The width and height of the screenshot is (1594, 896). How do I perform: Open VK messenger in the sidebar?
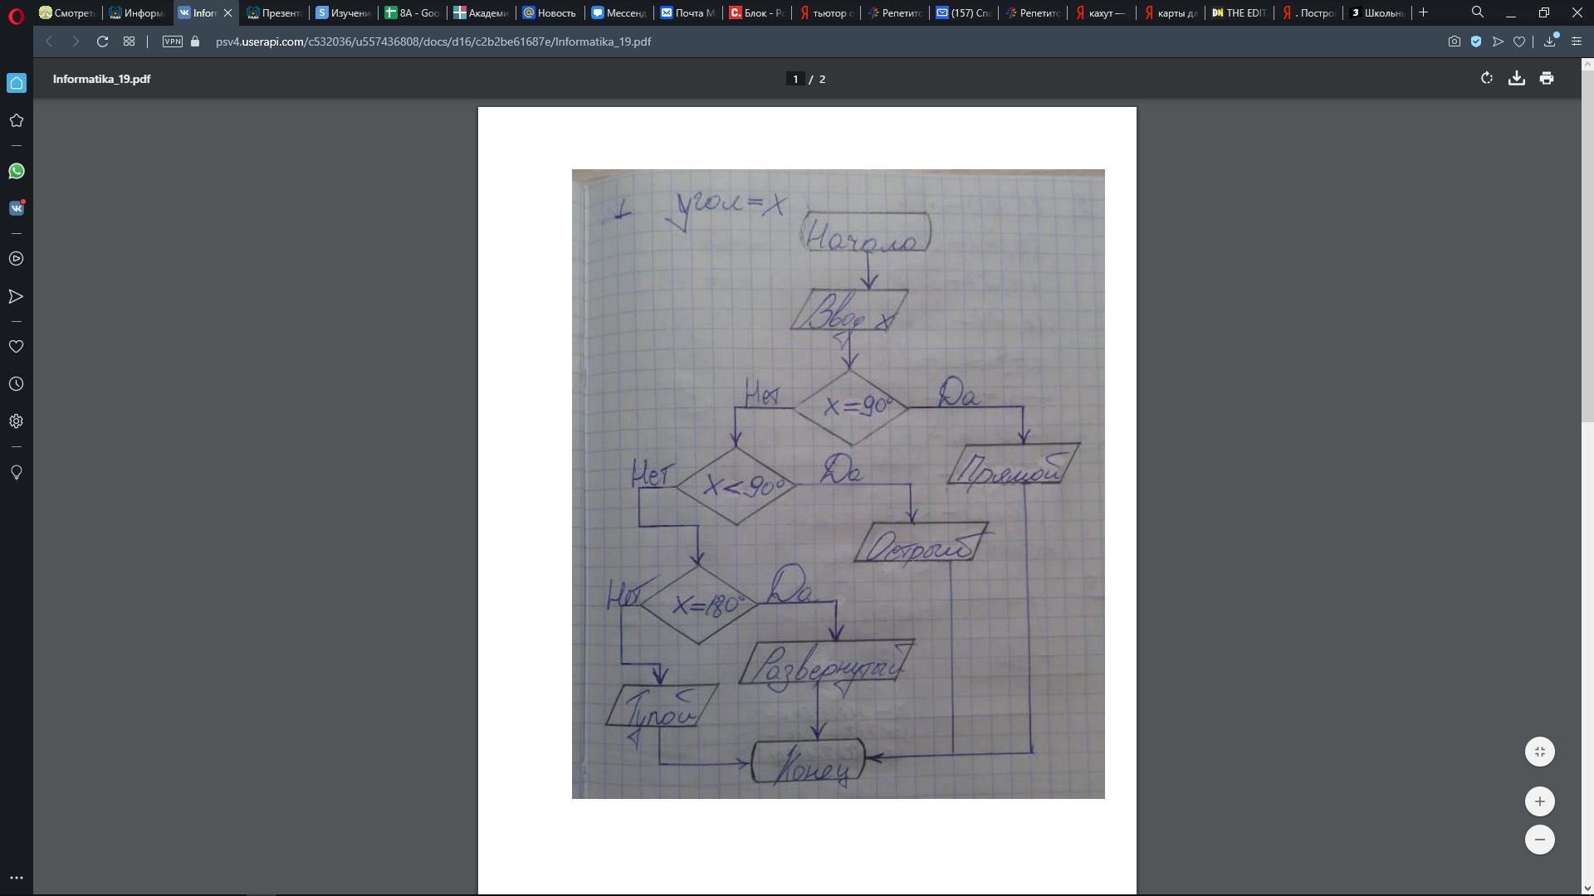(x=16, y=208)
